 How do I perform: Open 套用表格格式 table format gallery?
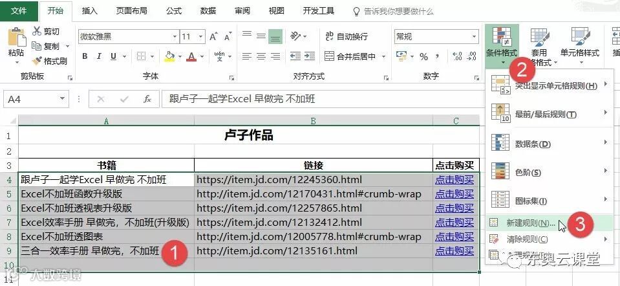[539, 45]
